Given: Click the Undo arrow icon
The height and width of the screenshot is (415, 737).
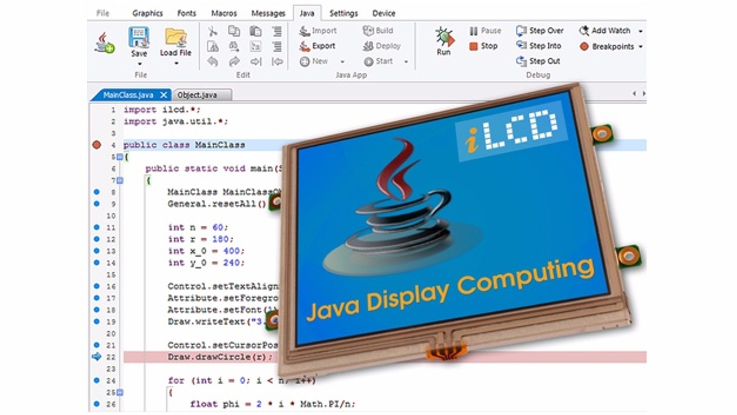Looking at the screenshot, I should click(213, 62).
